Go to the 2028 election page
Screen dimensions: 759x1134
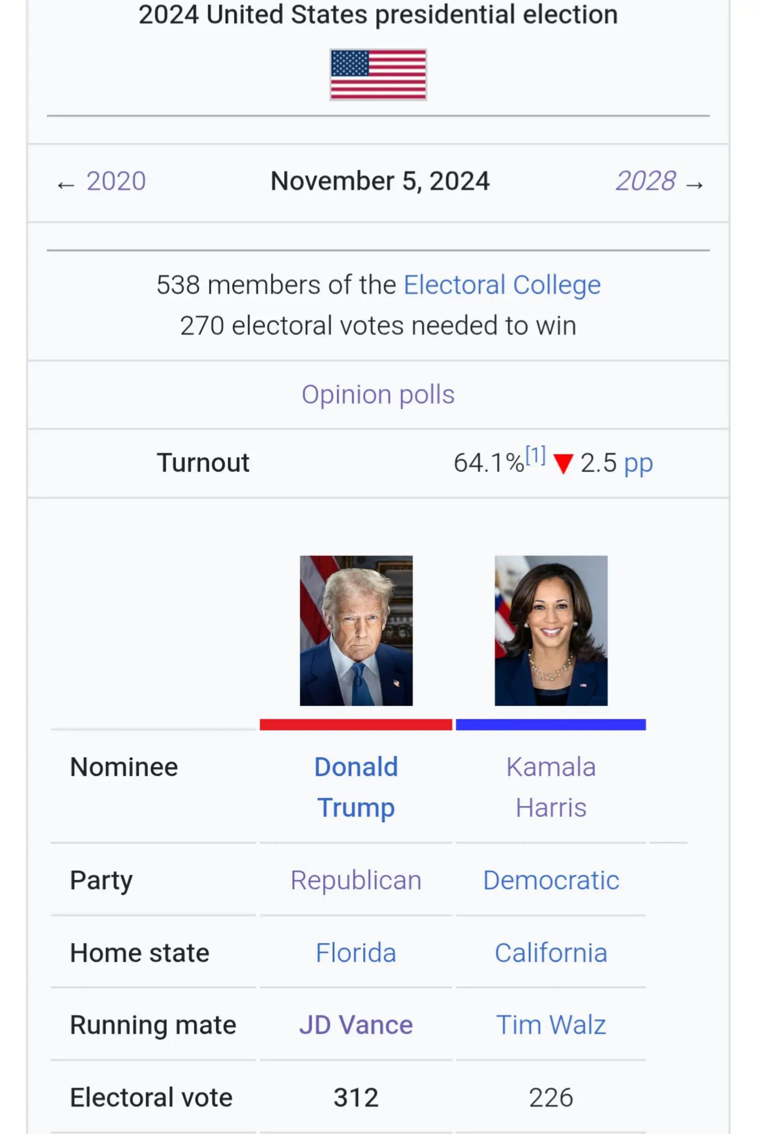(x=645, y=182)
